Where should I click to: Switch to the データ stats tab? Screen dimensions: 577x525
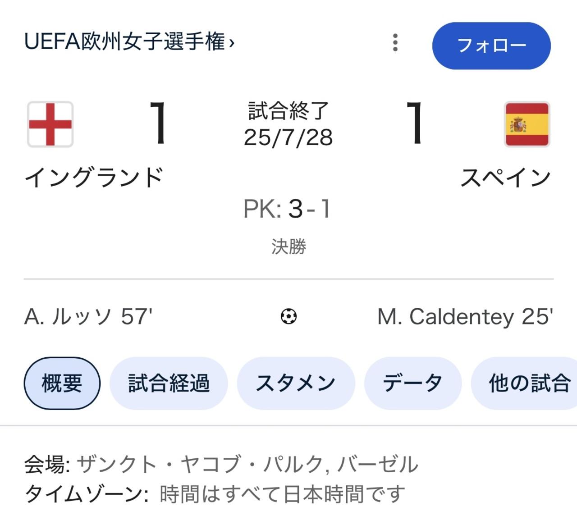tap(412, 383)
